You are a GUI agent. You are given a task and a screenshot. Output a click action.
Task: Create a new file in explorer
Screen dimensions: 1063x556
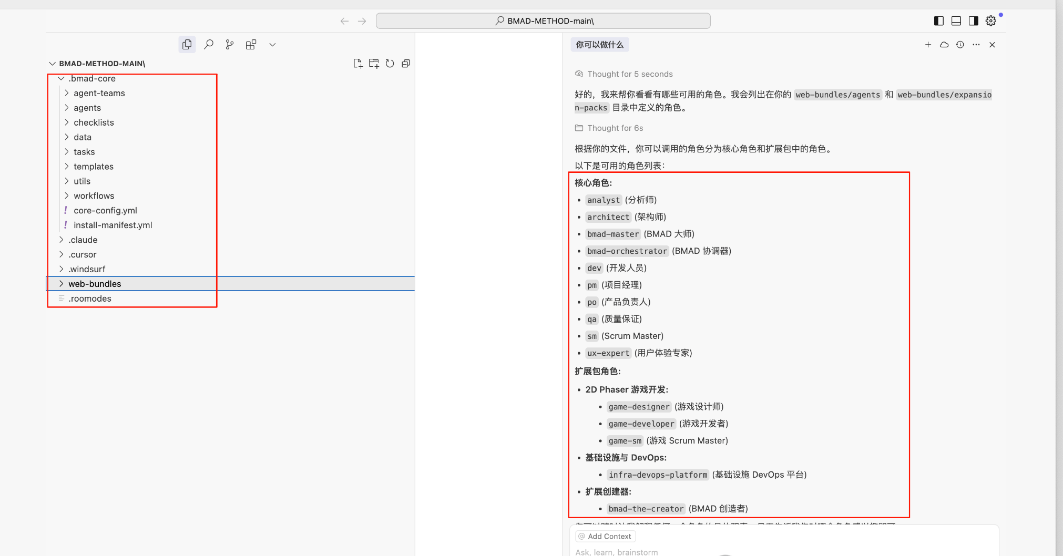358,64
